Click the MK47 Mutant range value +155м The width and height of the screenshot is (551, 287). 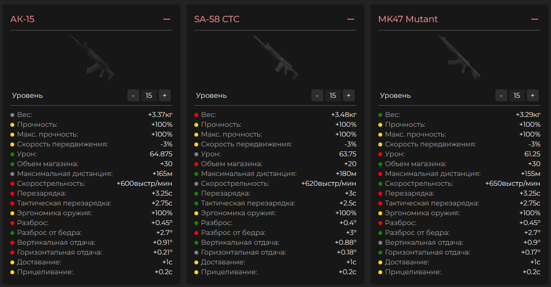click(x=531, y=173)
